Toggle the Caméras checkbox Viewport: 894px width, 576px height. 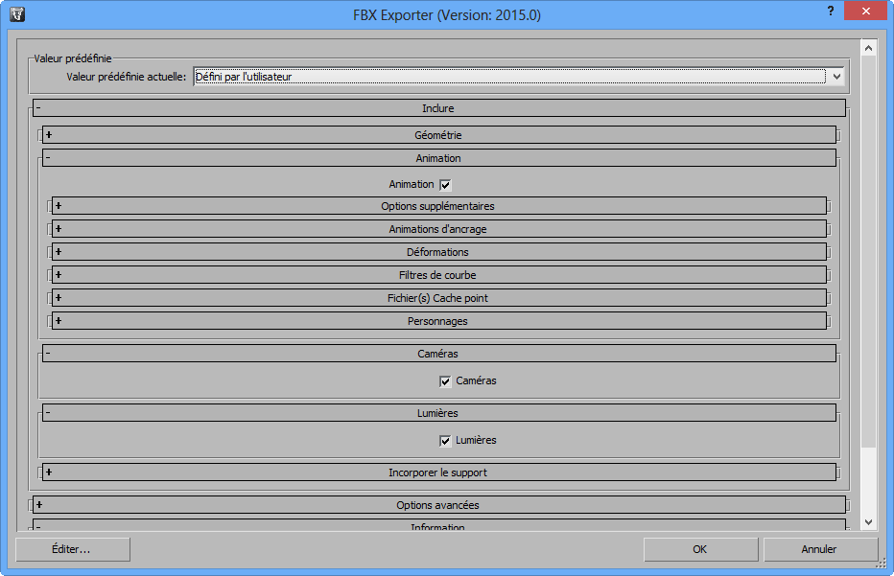pos(445,381)
